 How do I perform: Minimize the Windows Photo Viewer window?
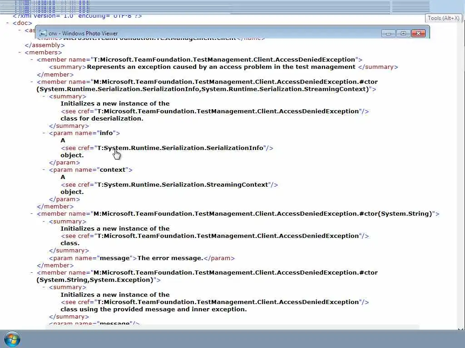(388, 34)
